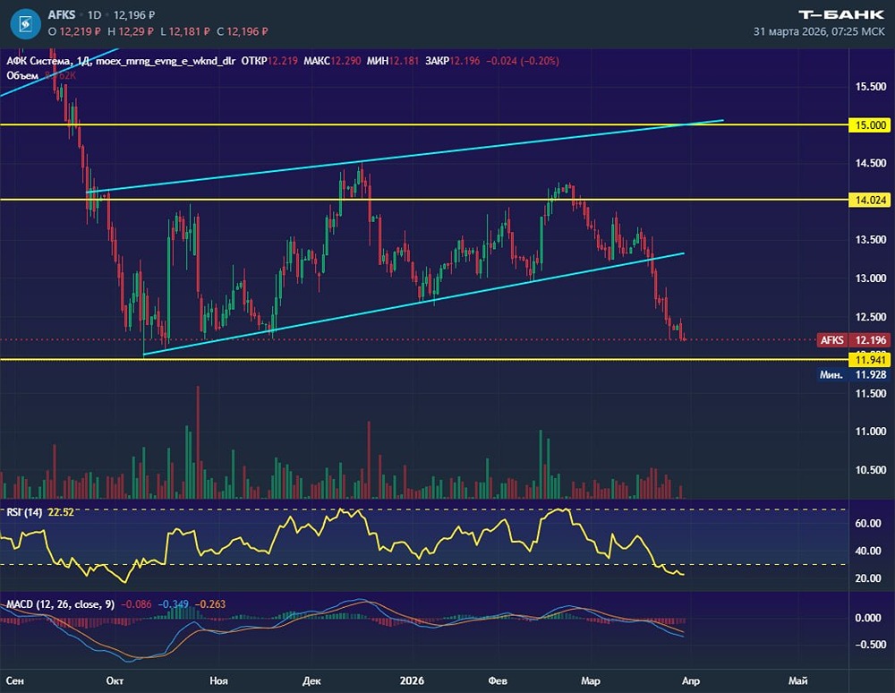
Task: Click the 13.000 level on price scale
Action: click(870, 278)
